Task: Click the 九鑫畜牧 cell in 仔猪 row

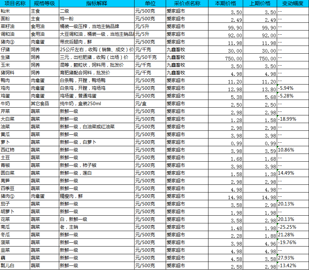Action: tap(187, 50)
